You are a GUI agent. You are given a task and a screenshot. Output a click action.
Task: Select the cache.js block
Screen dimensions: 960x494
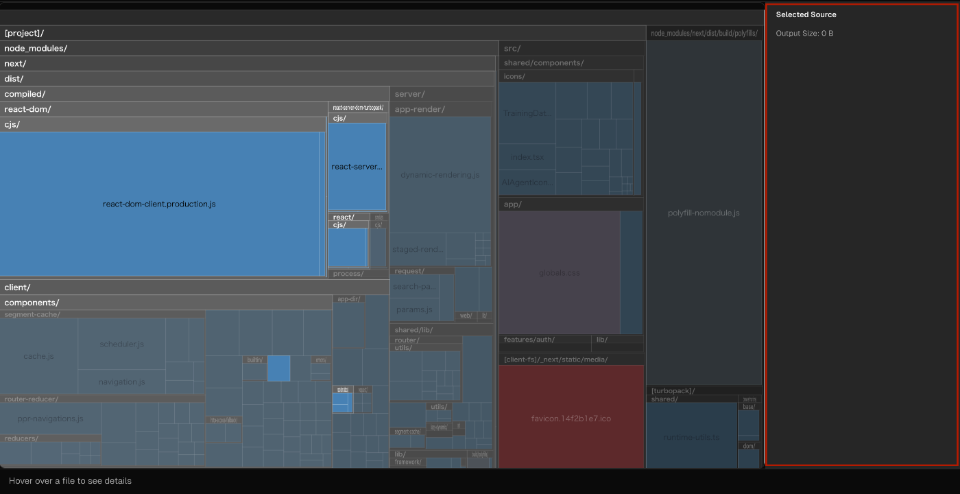point(38,356)
